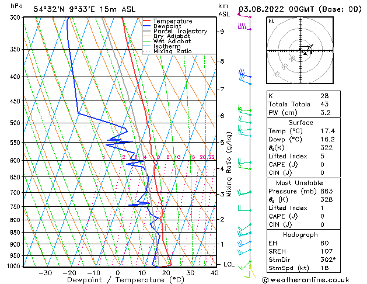Click the date label 03.08.2022 00GMT
Viewport: 367px width, 284px height.
tap(277, 9)
